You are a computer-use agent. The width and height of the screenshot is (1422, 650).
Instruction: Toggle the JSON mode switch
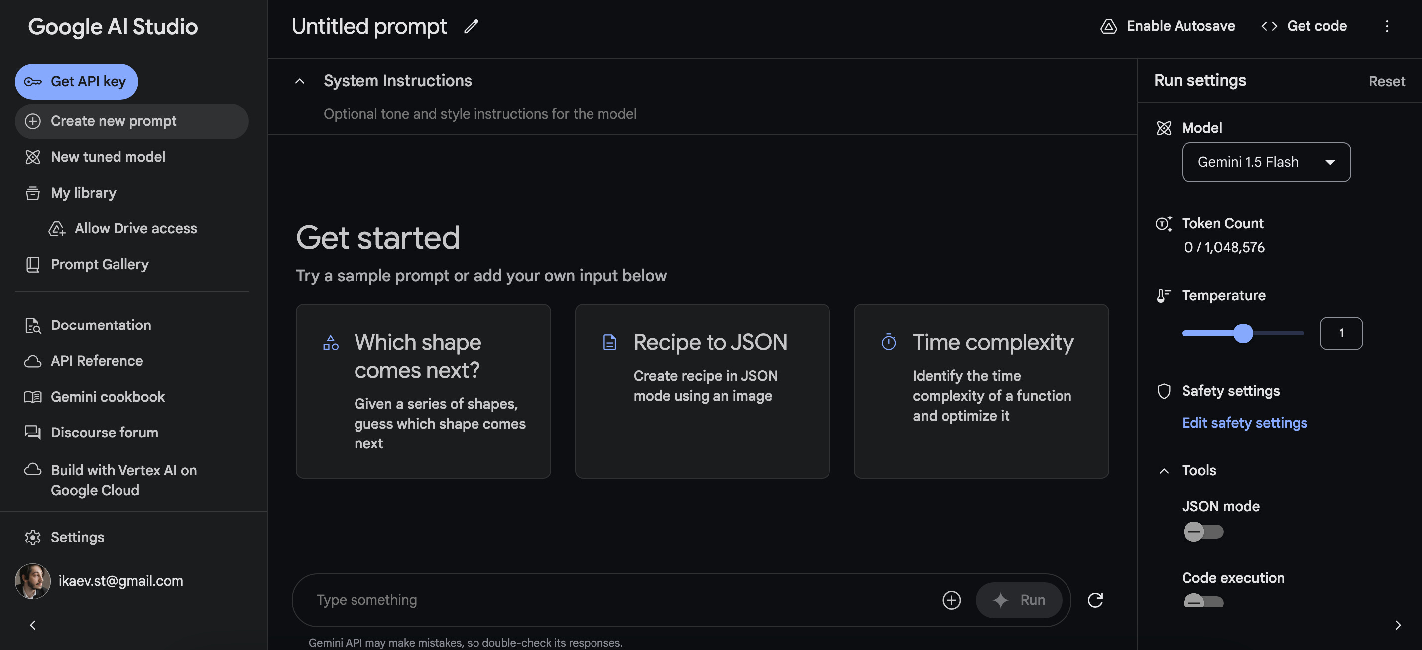coord(1203,532)
